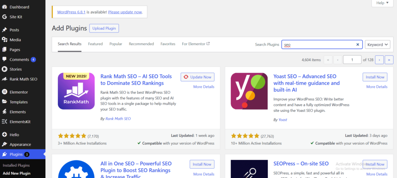Click the 3+ Million Active Installations text
The height and width of the screenshot is (178, 397).
click(x=82, y=143)
